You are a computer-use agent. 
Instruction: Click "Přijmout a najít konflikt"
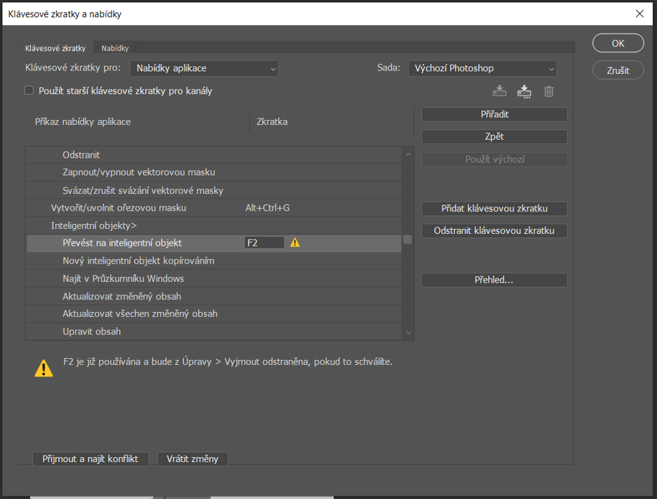(x=90, y=459)
